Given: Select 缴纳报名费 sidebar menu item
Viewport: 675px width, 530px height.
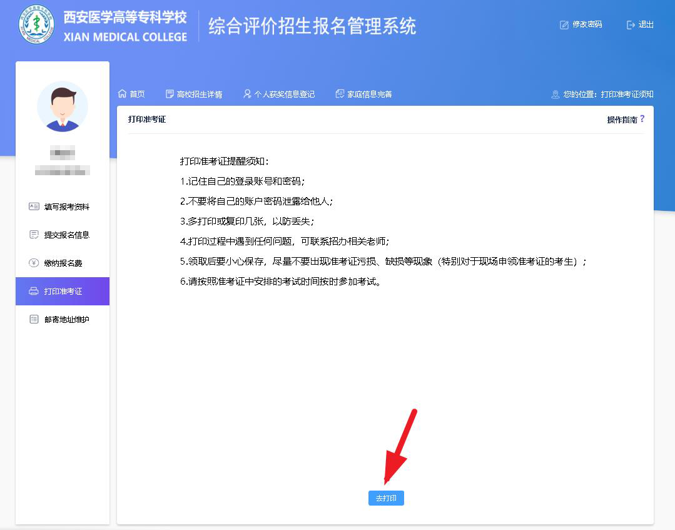Looking at the screenshot, I should 63,263.
